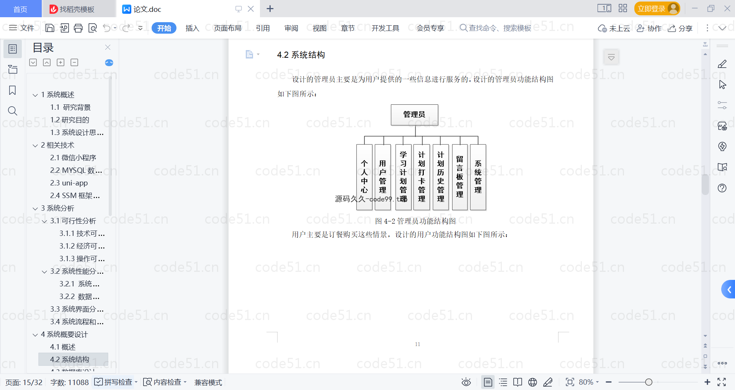Switch to web layout globe icon in status bar
This screenshot has height=390, width=735.
coord(532,382)
